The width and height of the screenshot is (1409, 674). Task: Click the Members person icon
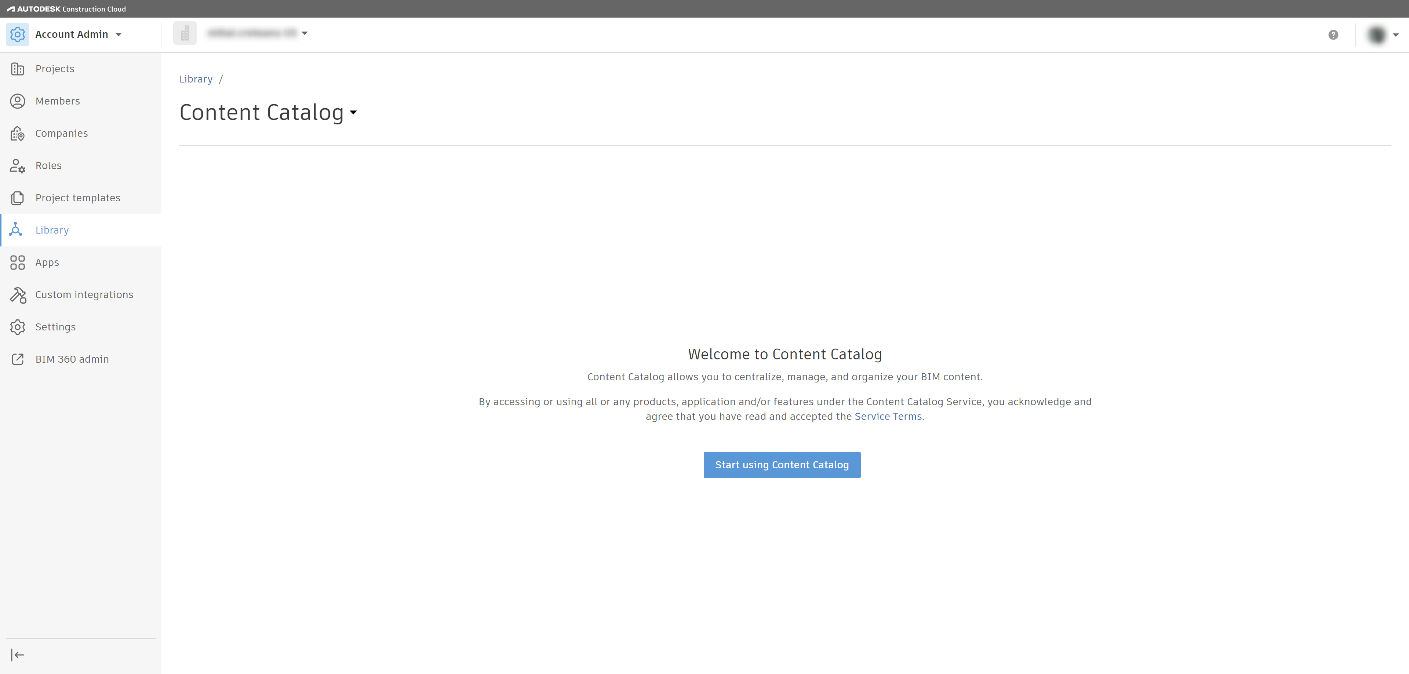18,101
